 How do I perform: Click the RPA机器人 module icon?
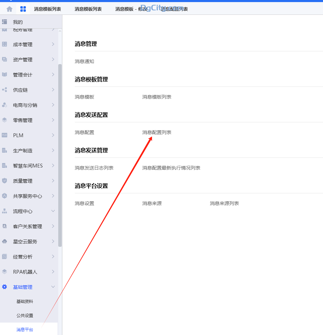point(4,272)
